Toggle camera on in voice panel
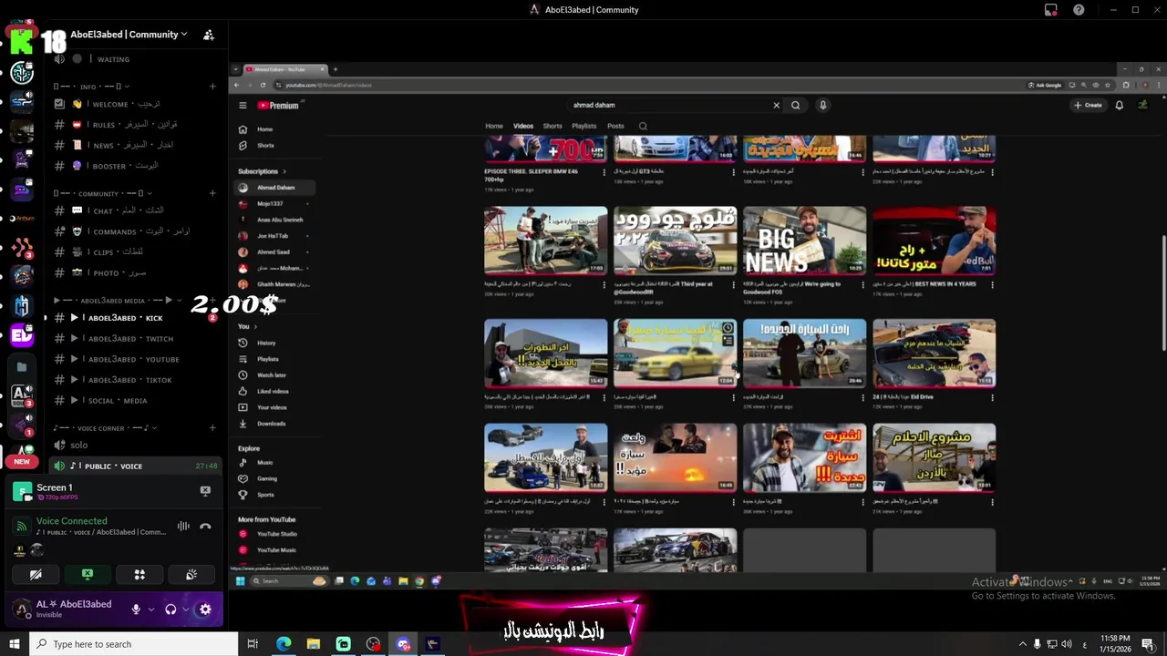This screenshot has width=1167, height=656. point(36,575)
